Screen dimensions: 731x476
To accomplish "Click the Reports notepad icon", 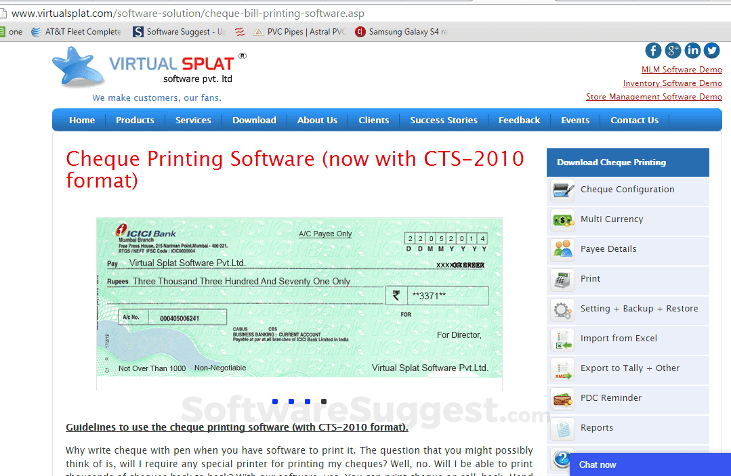I will coord(562,429).
